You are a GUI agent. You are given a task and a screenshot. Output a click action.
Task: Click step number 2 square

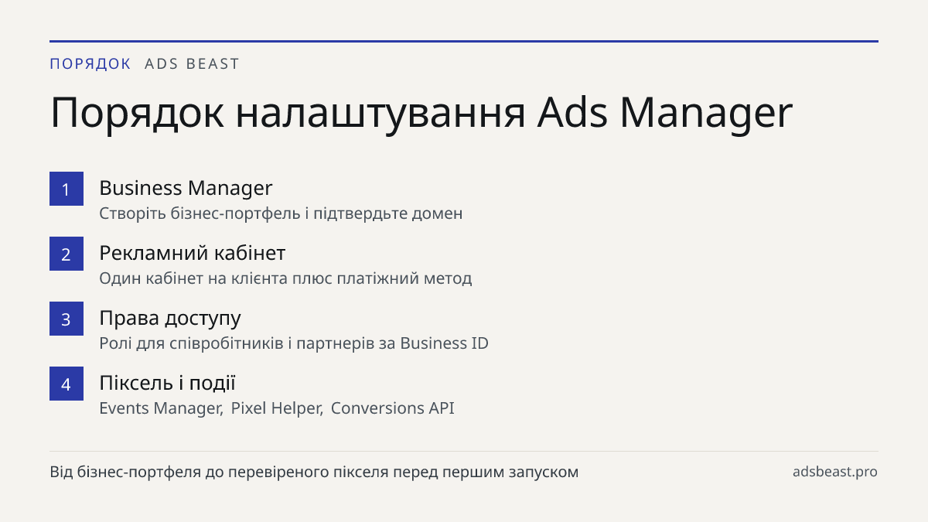(67, 254)
